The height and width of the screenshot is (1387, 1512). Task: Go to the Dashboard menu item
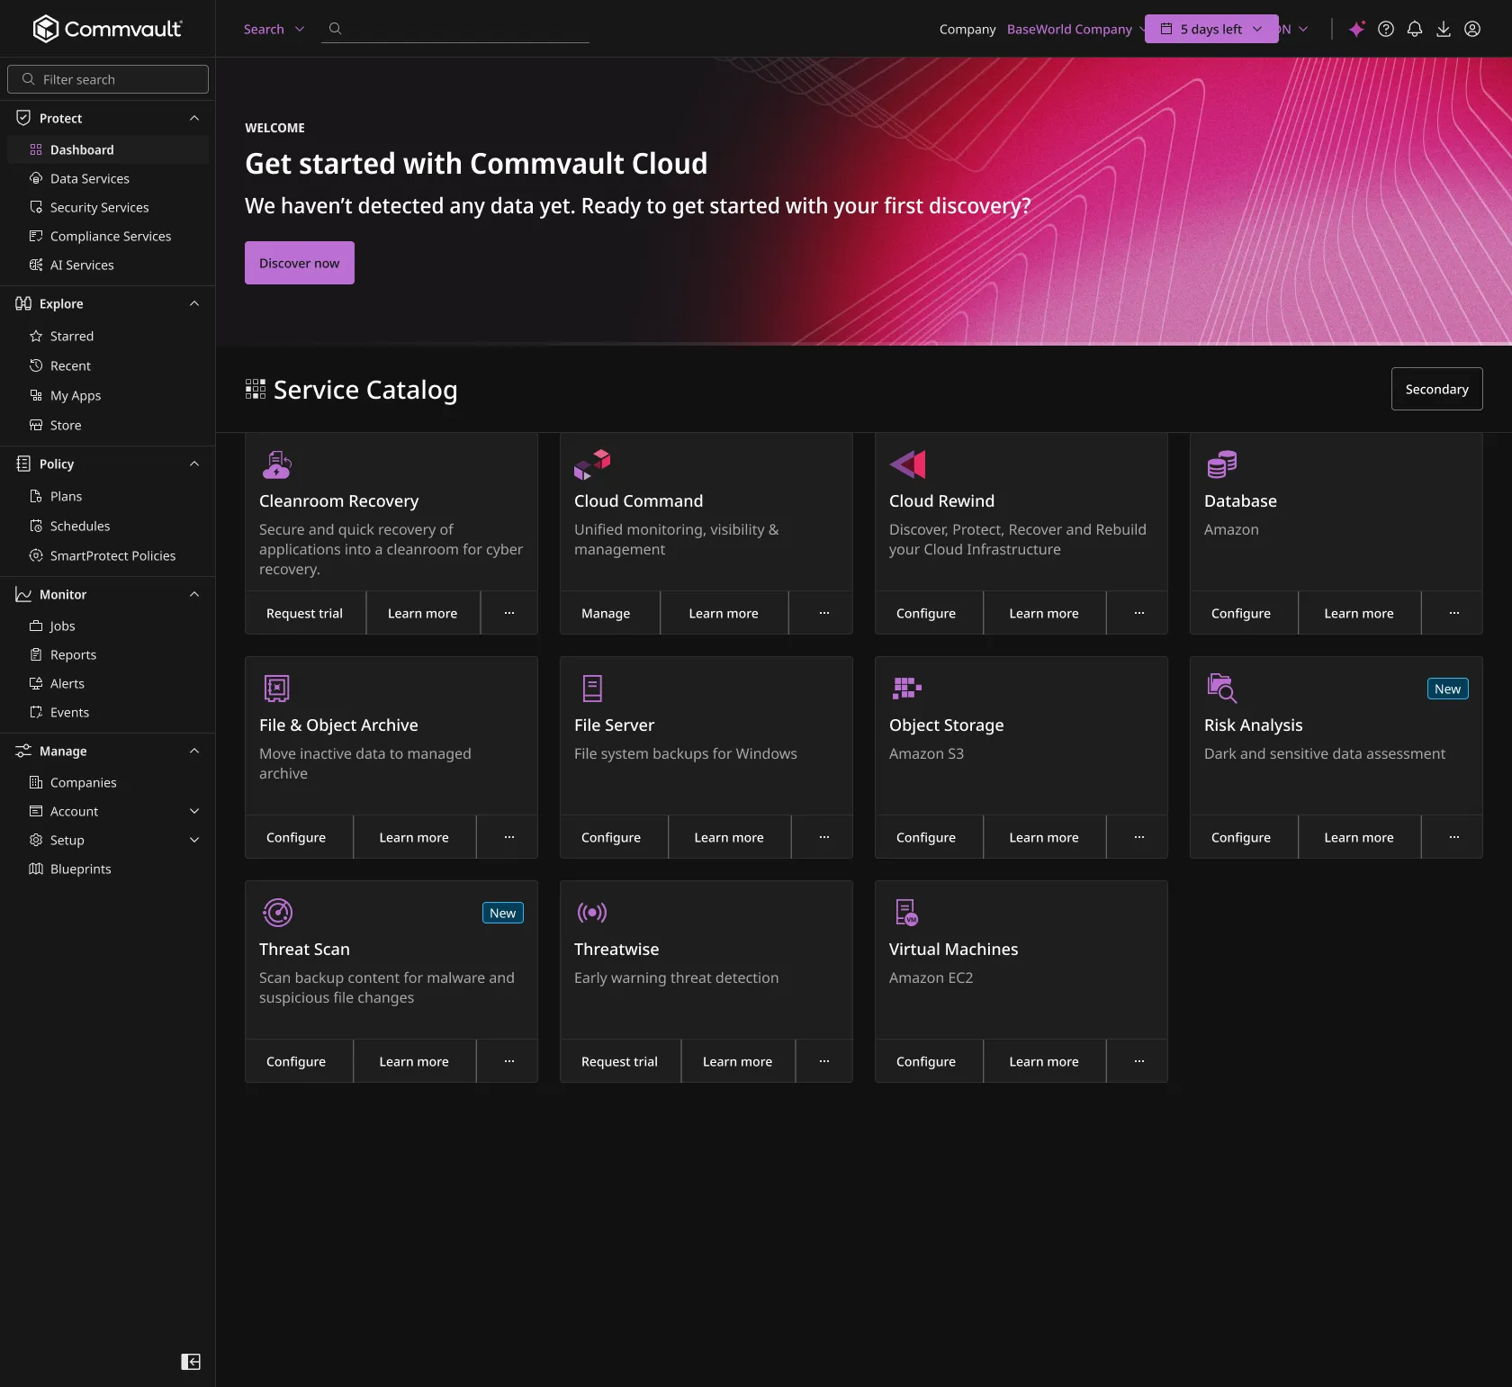point(82,149)
